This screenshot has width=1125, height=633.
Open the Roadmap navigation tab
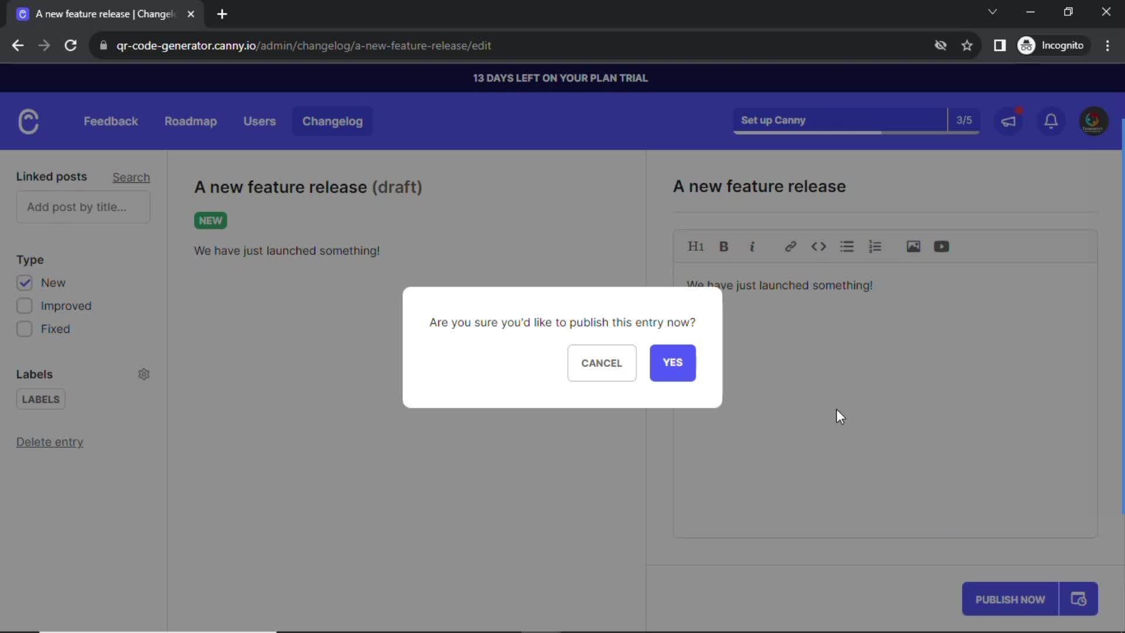(191, 121)
